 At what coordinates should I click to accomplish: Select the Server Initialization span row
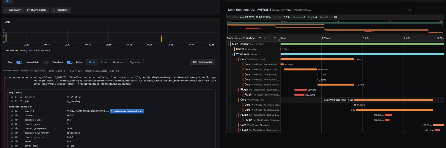pyautogui.click(x=246, y=49)
